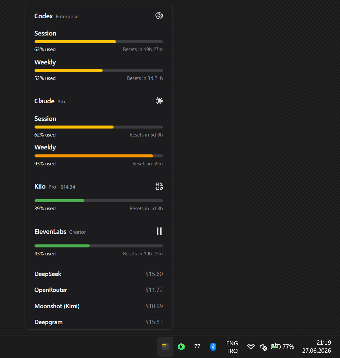The height and width of the screenshot is (358, 340).
Task: Click the 77 tray indicator
Action: pos(197,347)
